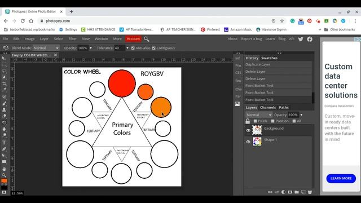Open the Report a bug link
The image size is (361, 203).
coord(252,39)
